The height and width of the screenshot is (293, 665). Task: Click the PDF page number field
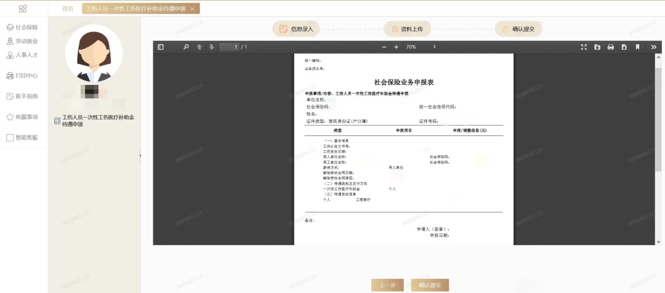coord(228,47)
